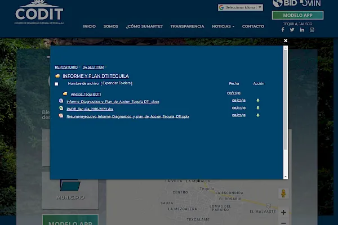Click Expander Folders link
Viewport: 338px width, 225px height.
(117, 83)
